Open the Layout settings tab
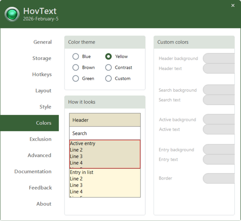Viewport: 241px width, 221px height. pyautogui.click(x=43, y=91)
